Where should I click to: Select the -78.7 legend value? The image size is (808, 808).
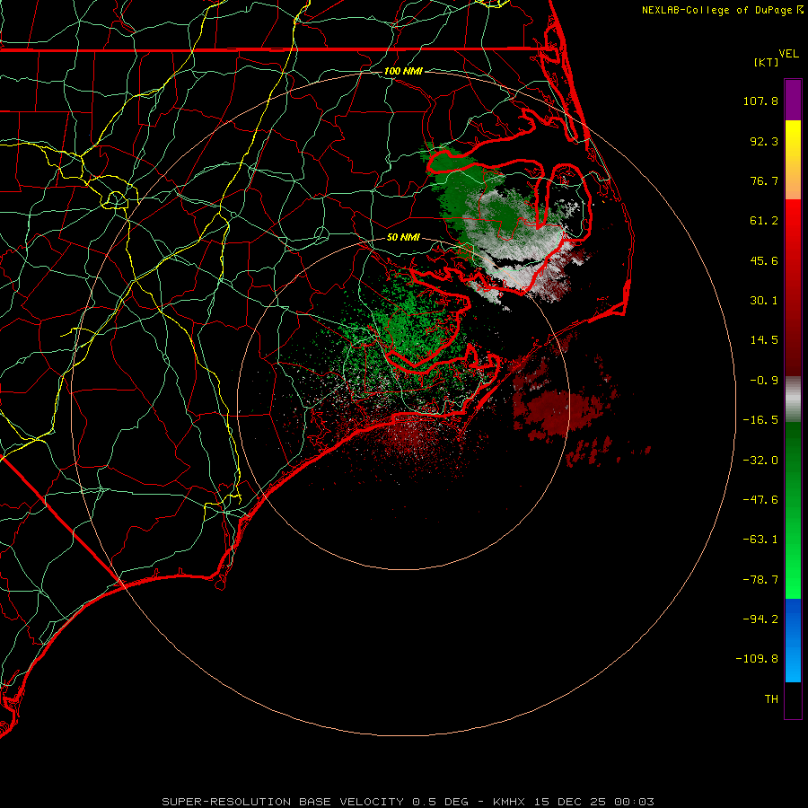point(760,580)
